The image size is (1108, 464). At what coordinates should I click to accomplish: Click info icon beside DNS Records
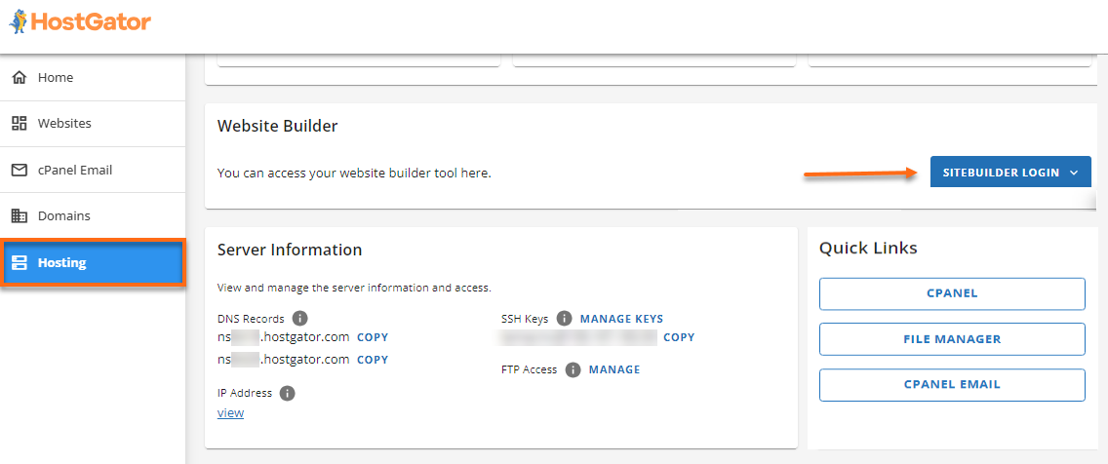click(x=300, y=319)
